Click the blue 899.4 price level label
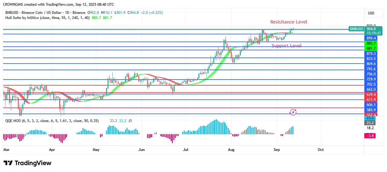Screen dimensions: 387x172 371,38
